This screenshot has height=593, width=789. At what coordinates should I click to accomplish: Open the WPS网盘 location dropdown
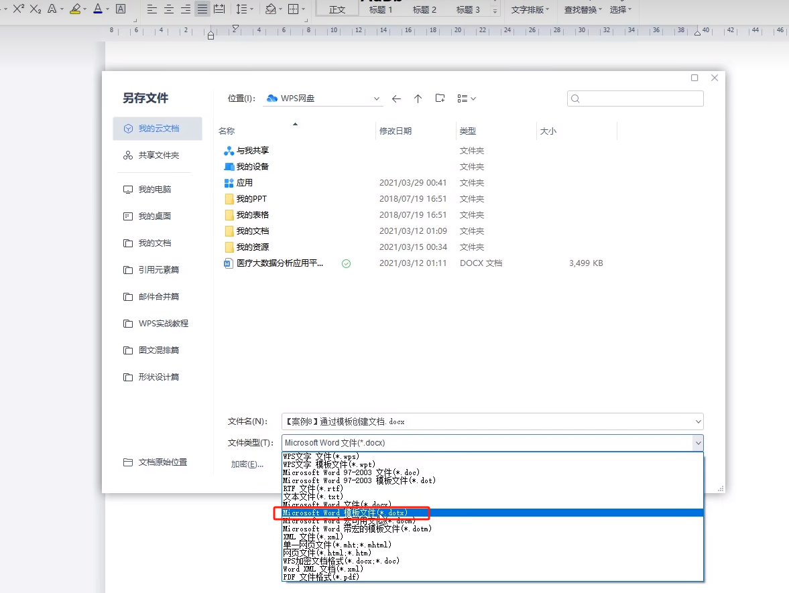(x=323, y=98)
